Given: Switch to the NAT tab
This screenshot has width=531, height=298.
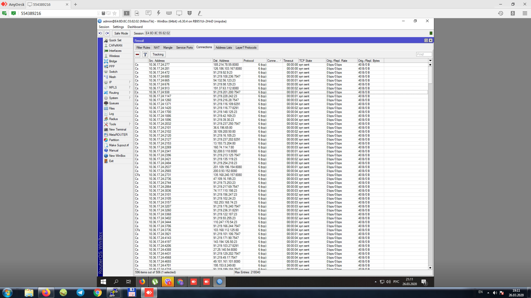Looking at the screenshot, I should click(x=157, y=47).
